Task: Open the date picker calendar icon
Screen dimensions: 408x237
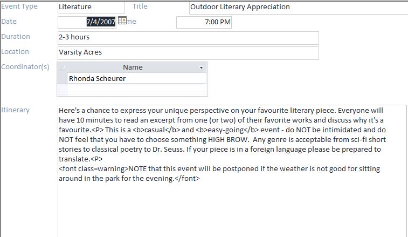Action: click(122, 21)
